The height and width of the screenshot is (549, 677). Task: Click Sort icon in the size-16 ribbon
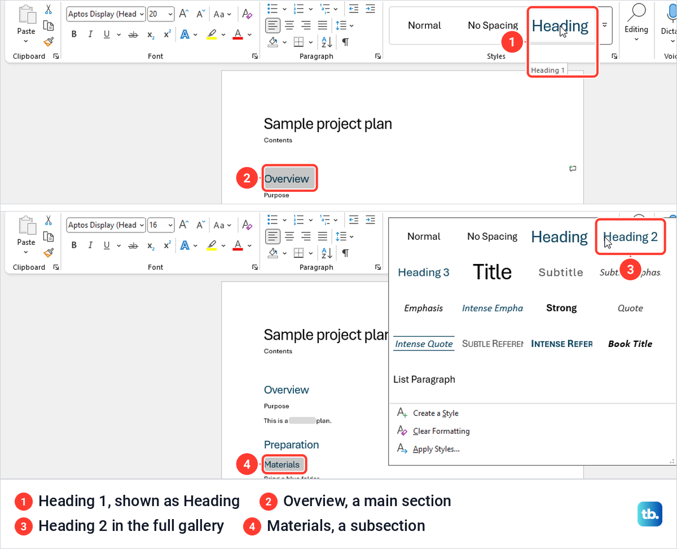point(327,253)
